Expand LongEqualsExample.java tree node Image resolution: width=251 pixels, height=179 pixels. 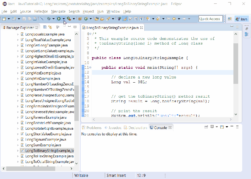[x=18, y=34]
